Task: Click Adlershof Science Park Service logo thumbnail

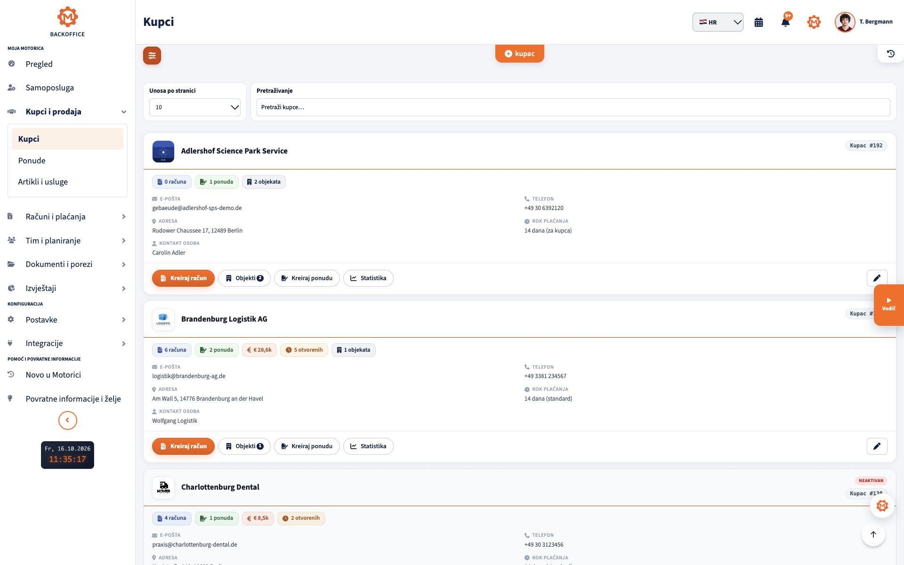Action: (163, 152)
